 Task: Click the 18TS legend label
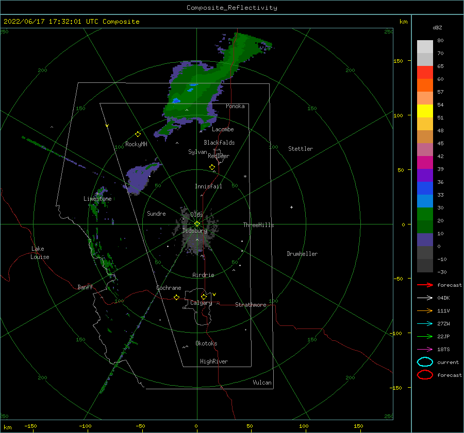pyautogui.click(x=443, y=349)
